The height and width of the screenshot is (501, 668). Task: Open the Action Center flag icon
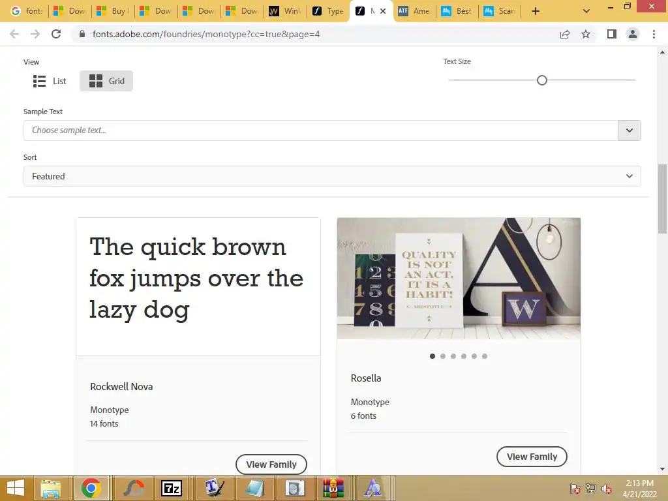tap(575, 489)
